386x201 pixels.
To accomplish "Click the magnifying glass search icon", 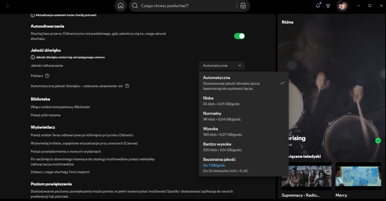I will point(135,6).
